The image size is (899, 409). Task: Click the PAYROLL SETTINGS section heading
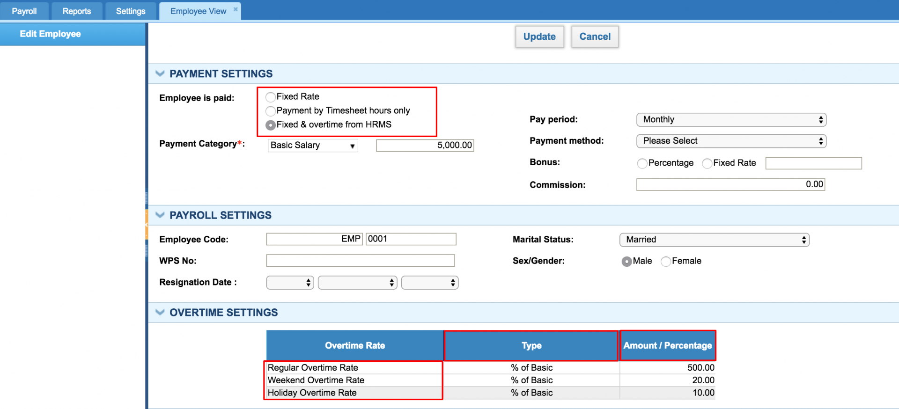221,215
